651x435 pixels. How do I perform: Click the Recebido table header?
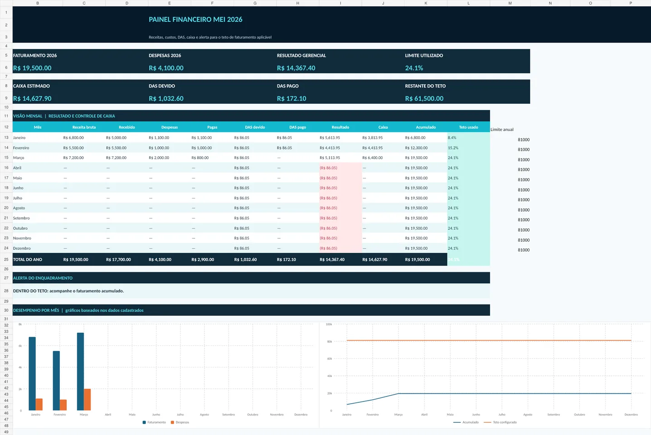(127, 127)
